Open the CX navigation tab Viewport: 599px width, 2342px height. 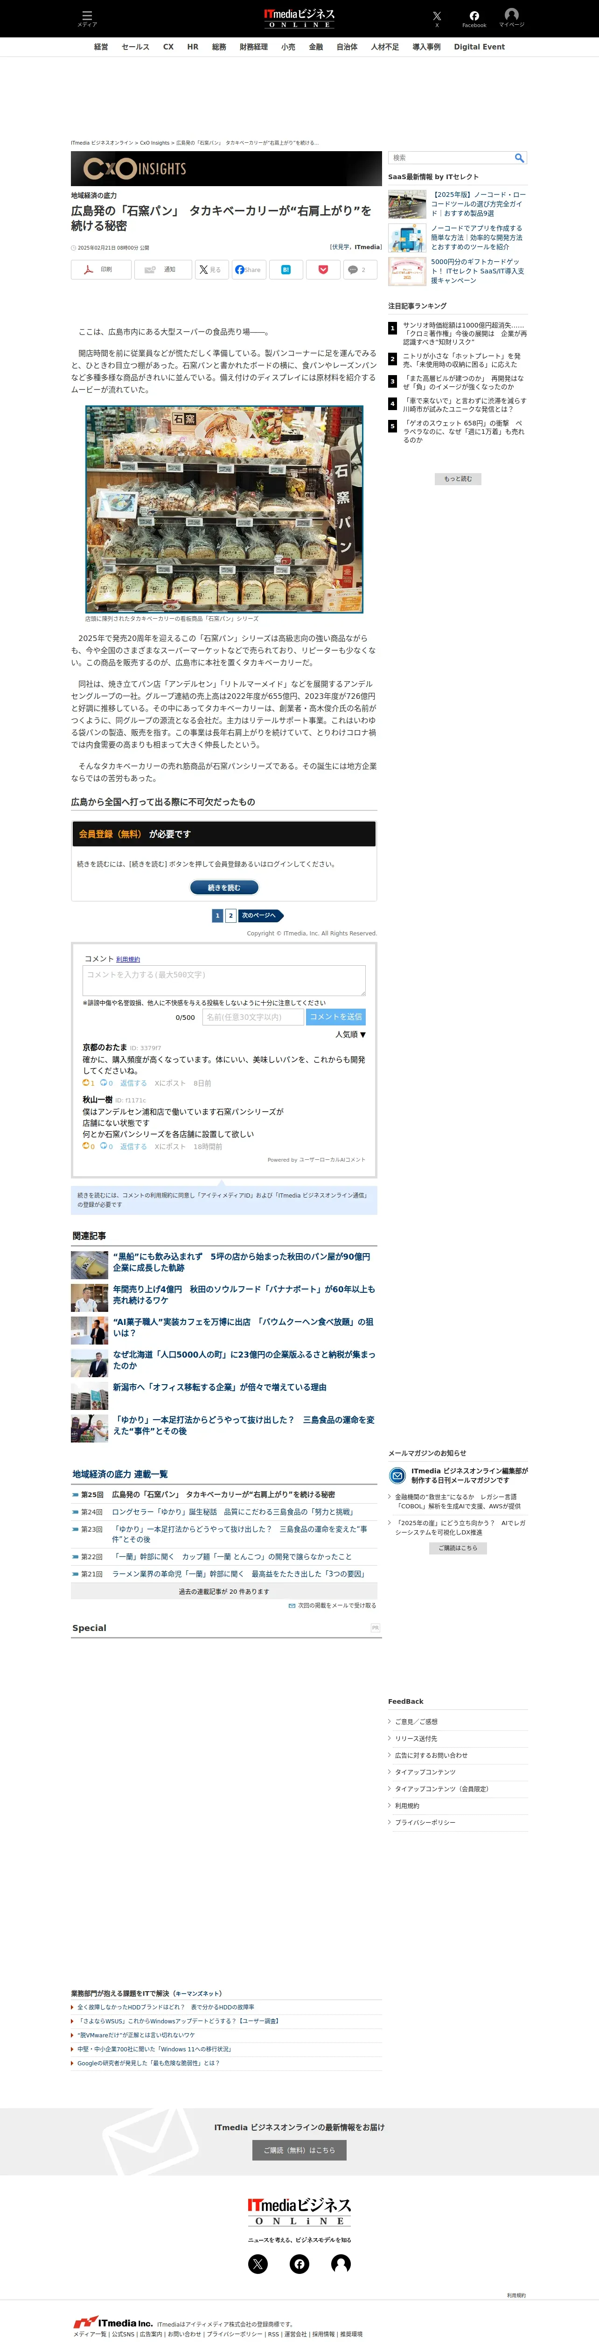pos(168,46)
